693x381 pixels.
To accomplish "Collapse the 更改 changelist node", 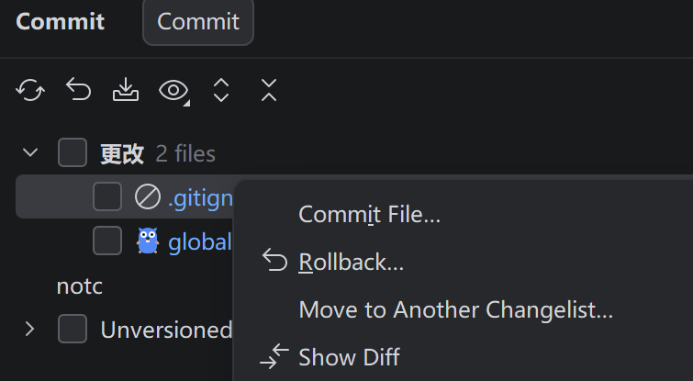I will 31,152.
